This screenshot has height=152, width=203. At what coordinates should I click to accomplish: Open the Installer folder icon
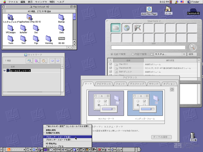(23, 28)
